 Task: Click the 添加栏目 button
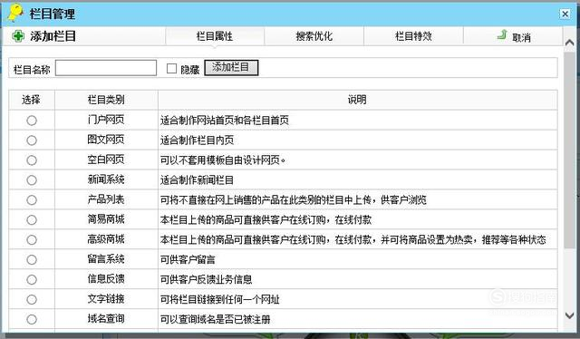coord(231,67)
